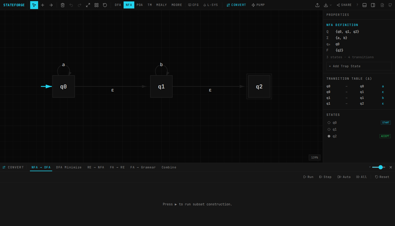This screenshot has height=226, width=395.
Task: Choose the add state plus tool
Action: [43, 5]
